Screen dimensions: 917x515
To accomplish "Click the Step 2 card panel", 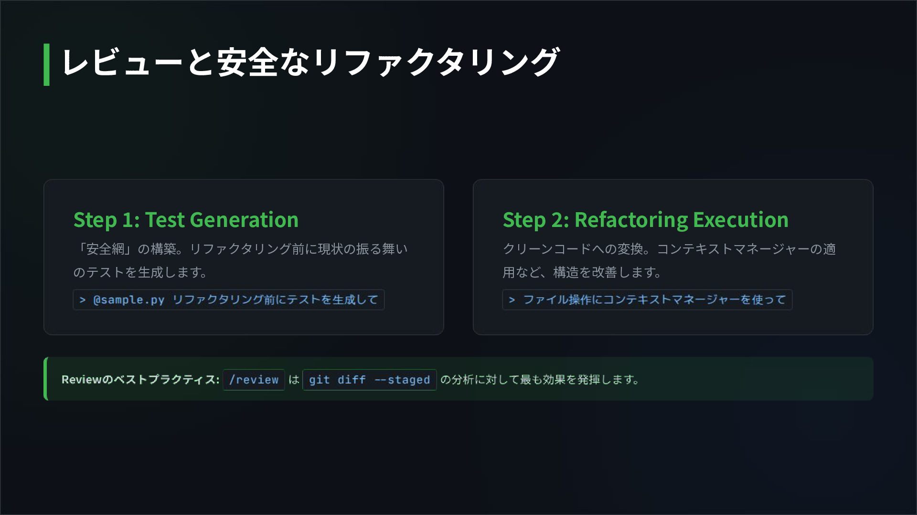I will [x=673, y=257].
